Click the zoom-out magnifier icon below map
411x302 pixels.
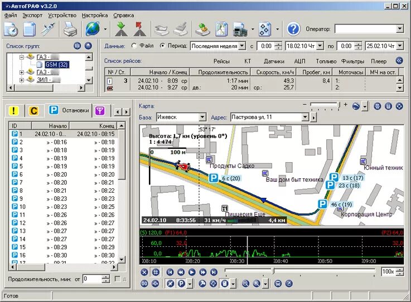(245, 284)
